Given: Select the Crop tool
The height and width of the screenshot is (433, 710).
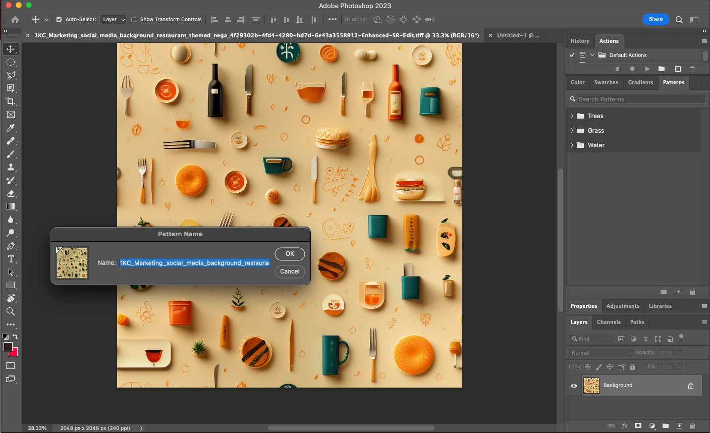Looking at the screenshot, I should tap(11, 101).
